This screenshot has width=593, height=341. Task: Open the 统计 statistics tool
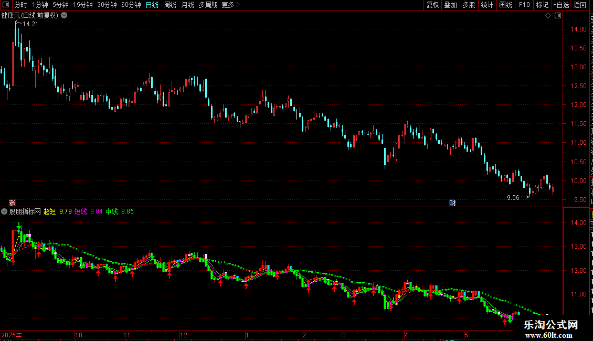point(486,5)
